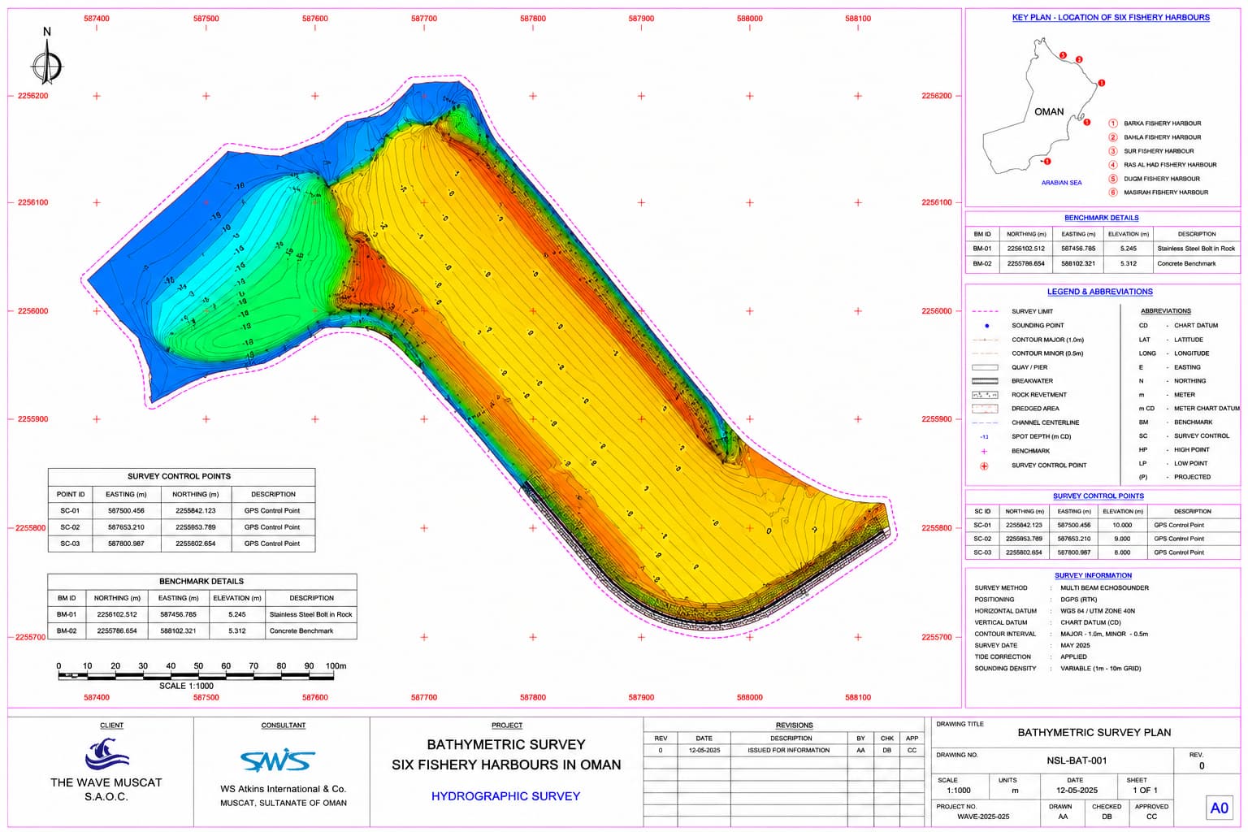The height and width of the screenshot is (832, 1248).
Task: Click the Rock Revetment pattern symbol in legend
Action: pos(985,395)
